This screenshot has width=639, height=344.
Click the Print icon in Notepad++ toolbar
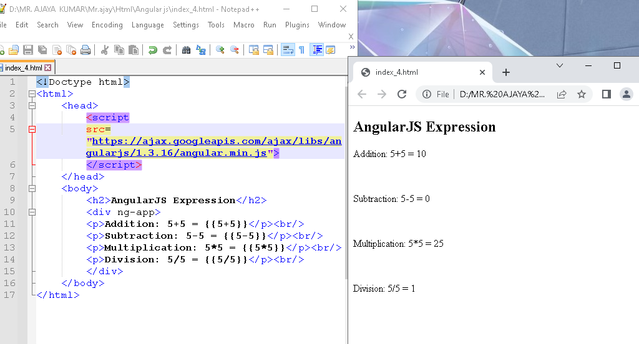pyautogui.click(x=85, y=50)
